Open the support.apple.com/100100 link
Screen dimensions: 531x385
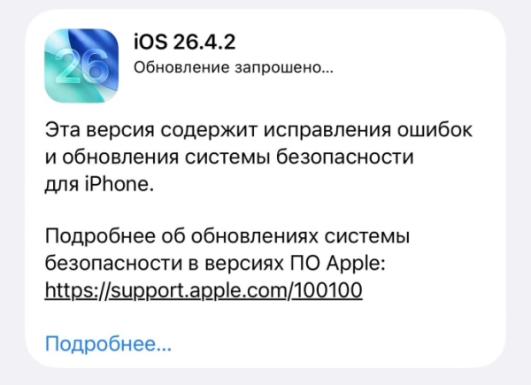(x=204, y=290)
